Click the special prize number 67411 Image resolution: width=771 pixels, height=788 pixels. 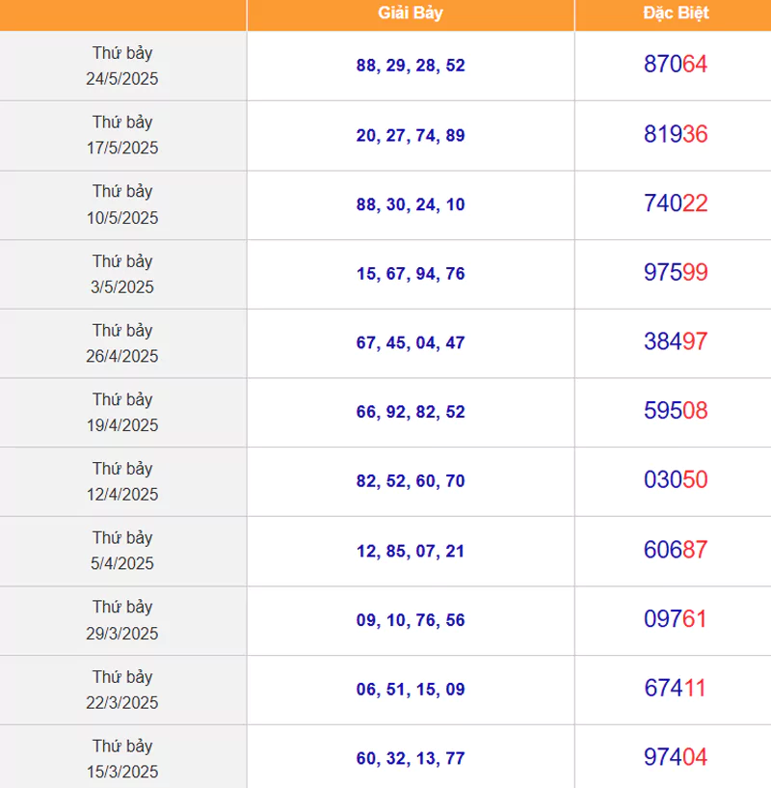pyautogui.click(x=676, y=688)
